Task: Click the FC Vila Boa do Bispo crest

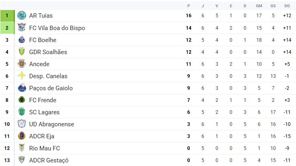Action: [22, 28]
